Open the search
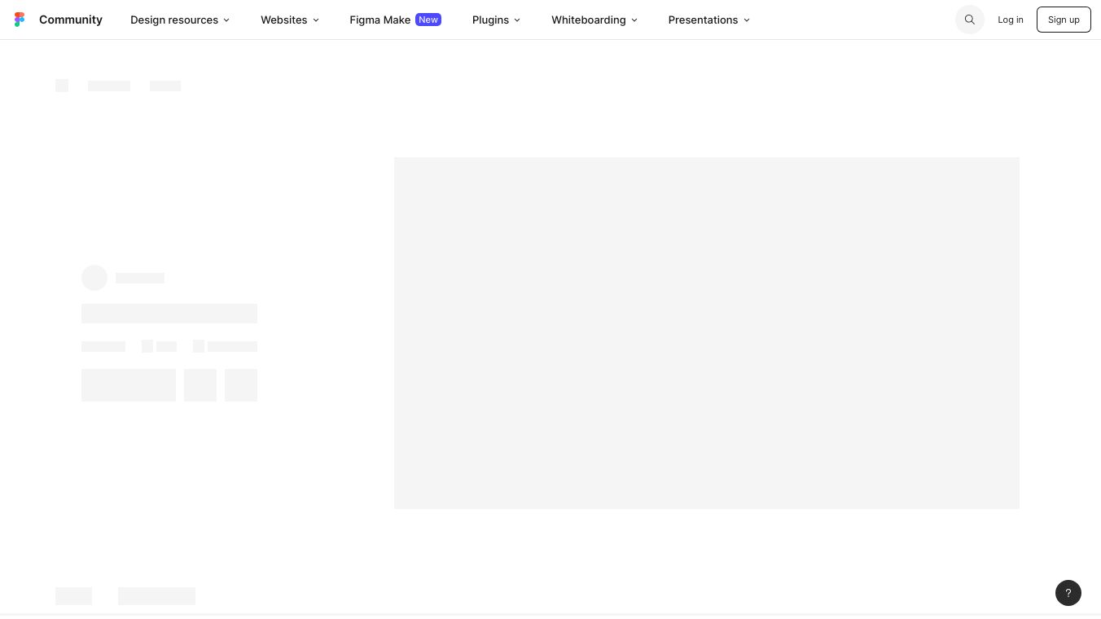This screenshot has width=1101, height=619. (969, 20)
